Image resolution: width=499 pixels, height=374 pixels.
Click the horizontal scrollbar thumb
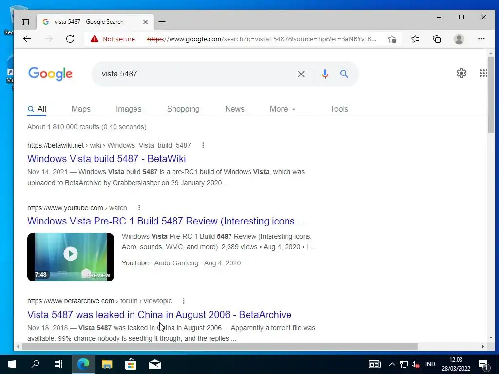click(x=220, y=346)
